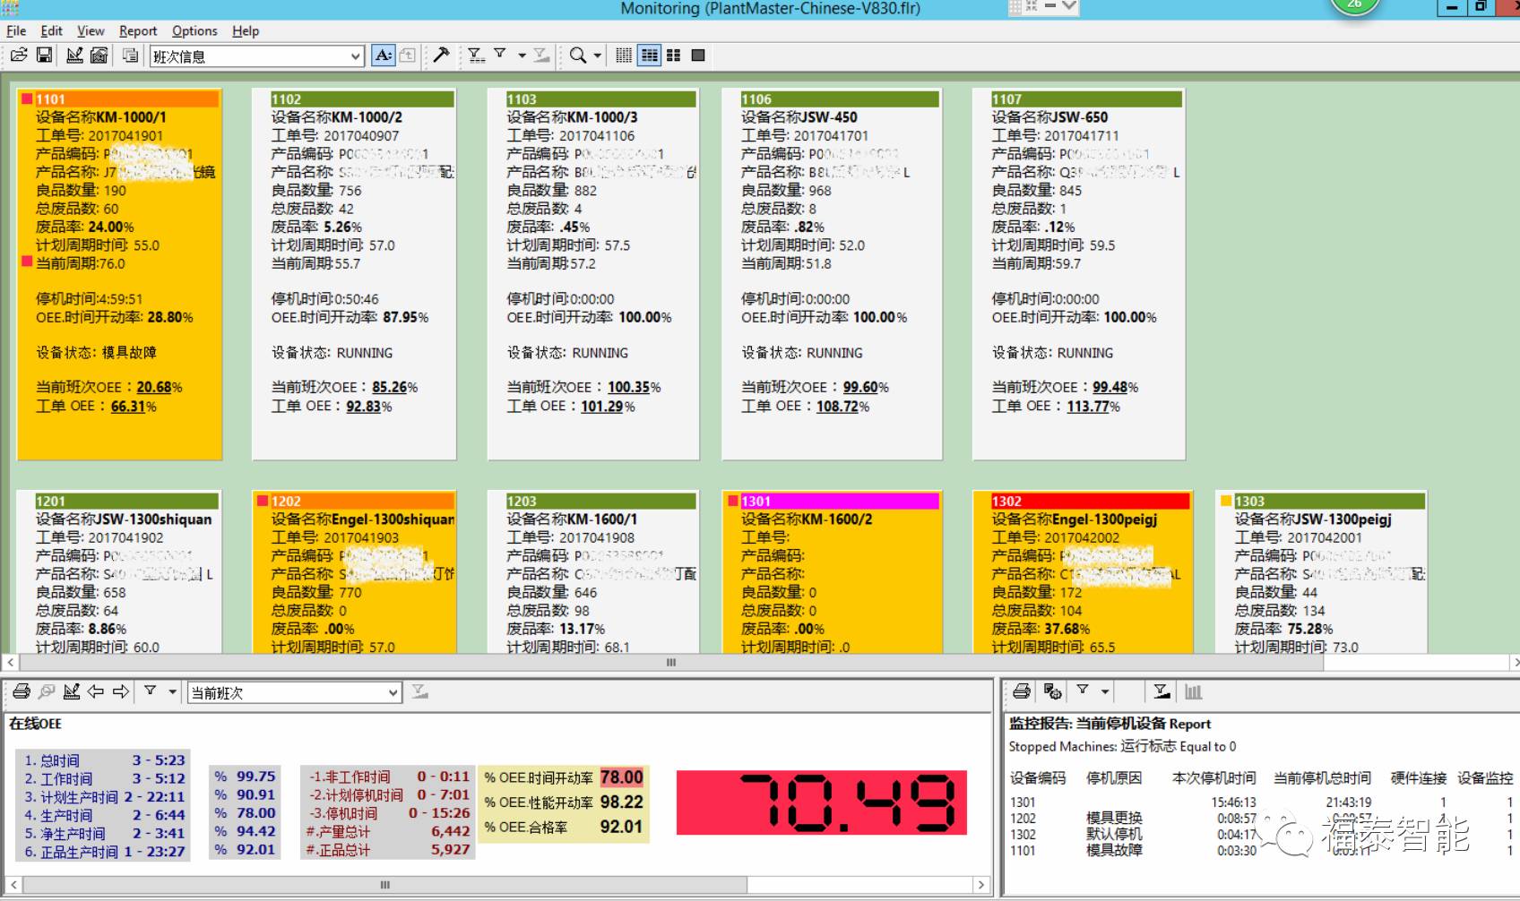This screenshot has width=1520, height=901.
Task: Click the save floppy disk icon
Action: pyautogui.click(x=44, y=56)
